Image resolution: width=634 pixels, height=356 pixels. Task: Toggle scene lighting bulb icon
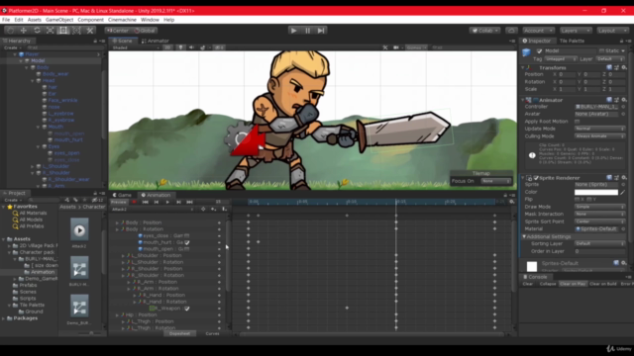pyautogui.click(x=180, y=47)
